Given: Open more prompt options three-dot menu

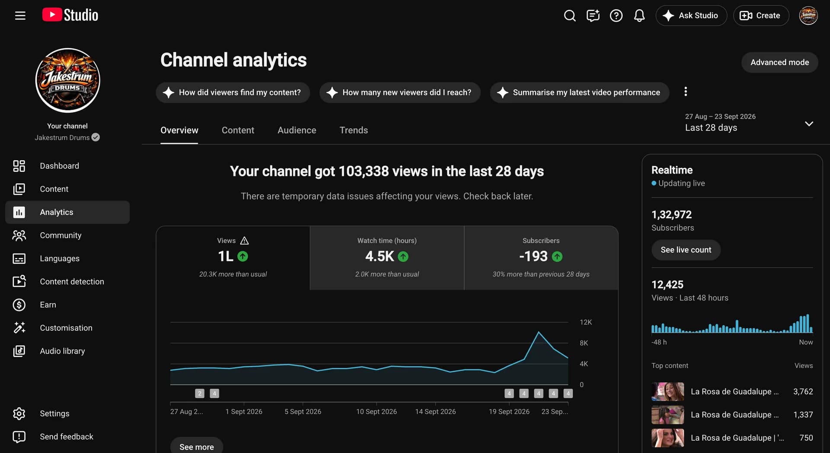Looking at the screenshot, I should coord(686,92).
